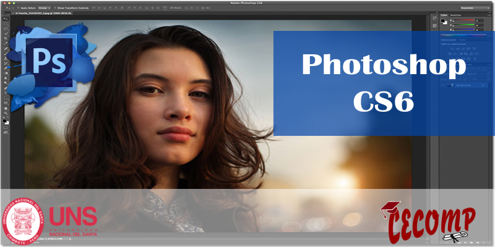Select the Blur tool
This screenshot has width=495, height=247.
click(x=6, y=78)
